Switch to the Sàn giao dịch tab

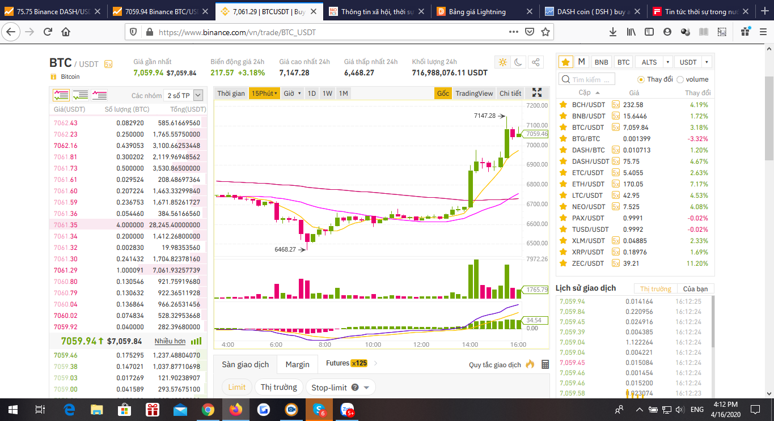(245, 364)
